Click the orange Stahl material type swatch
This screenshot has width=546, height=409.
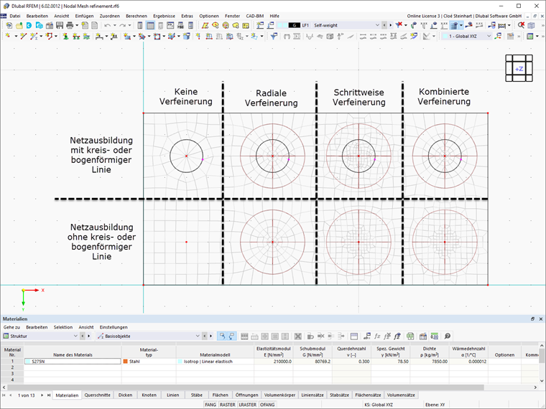(125, 362)
